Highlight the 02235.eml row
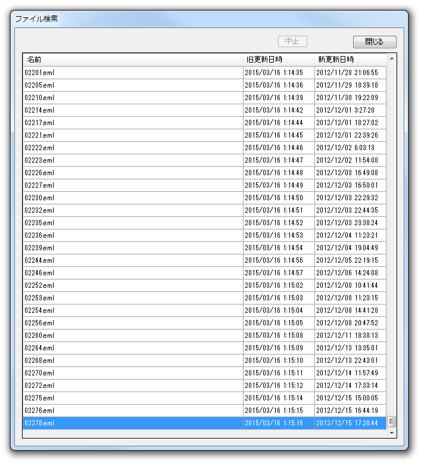The width and height of the screenshot is (421, 463). 204,223
